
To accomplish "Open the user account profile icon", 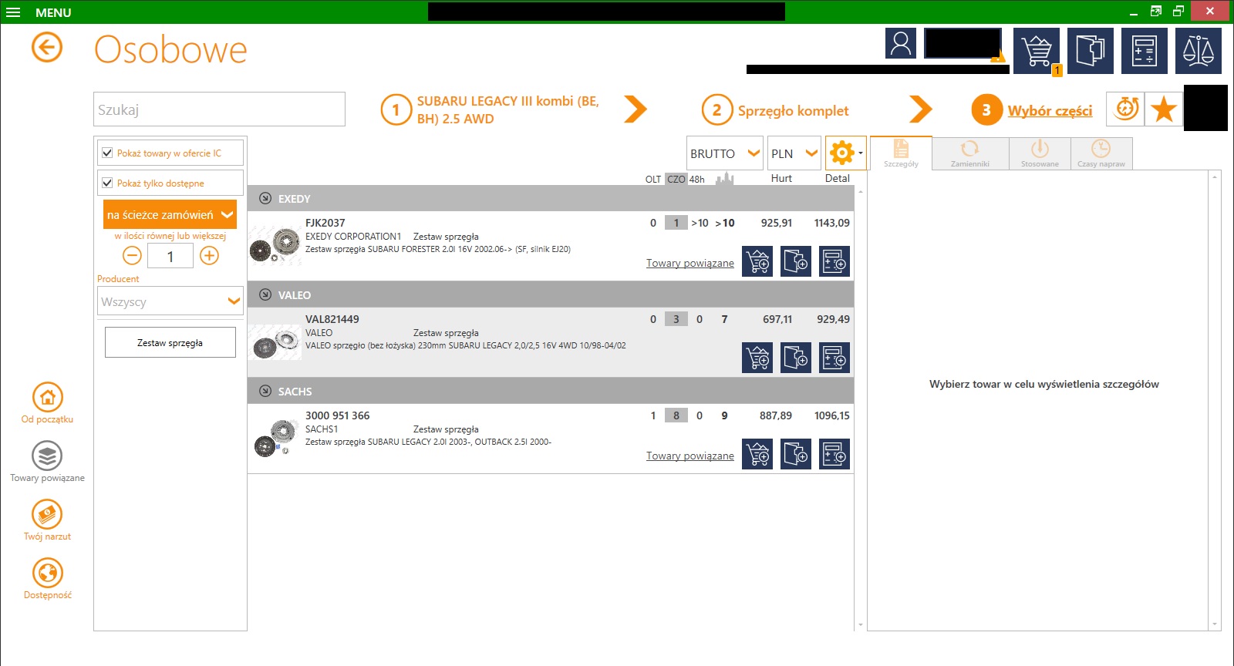I will point(901,44).
